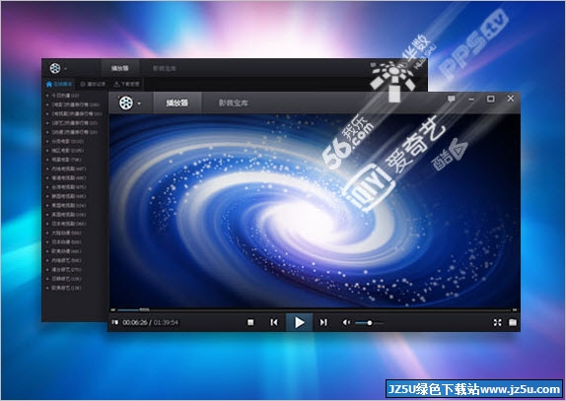Open download manager tab with download icon

click(126, 84)
